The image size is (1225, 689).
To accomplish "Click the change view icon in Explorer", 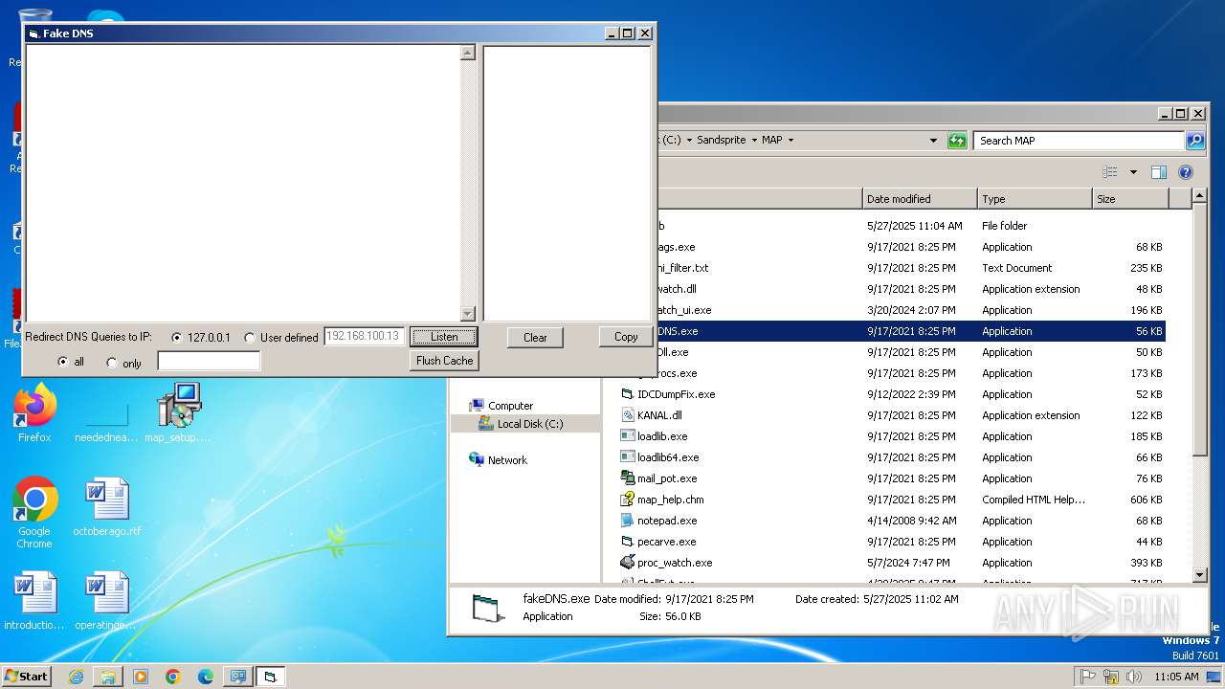I will coord(1110,172).
